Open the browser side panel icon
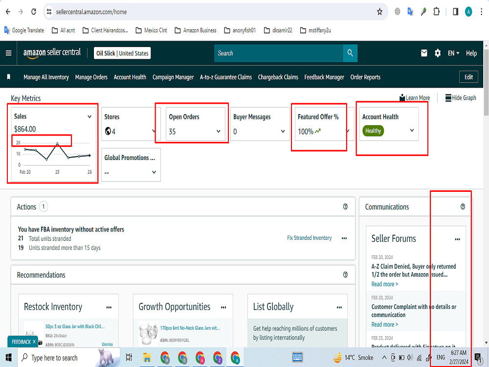 456,12
